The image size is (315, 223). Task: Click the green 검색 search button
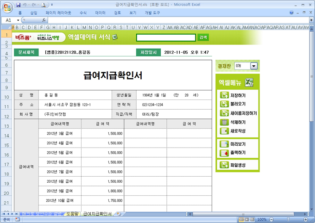point(203,37)
